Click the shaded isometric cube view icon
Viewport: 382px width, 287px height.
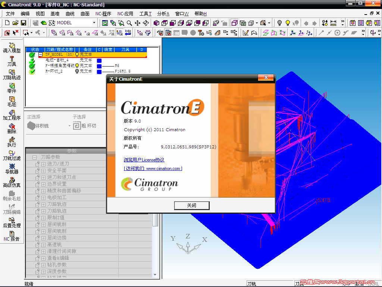tap(156, 23)
